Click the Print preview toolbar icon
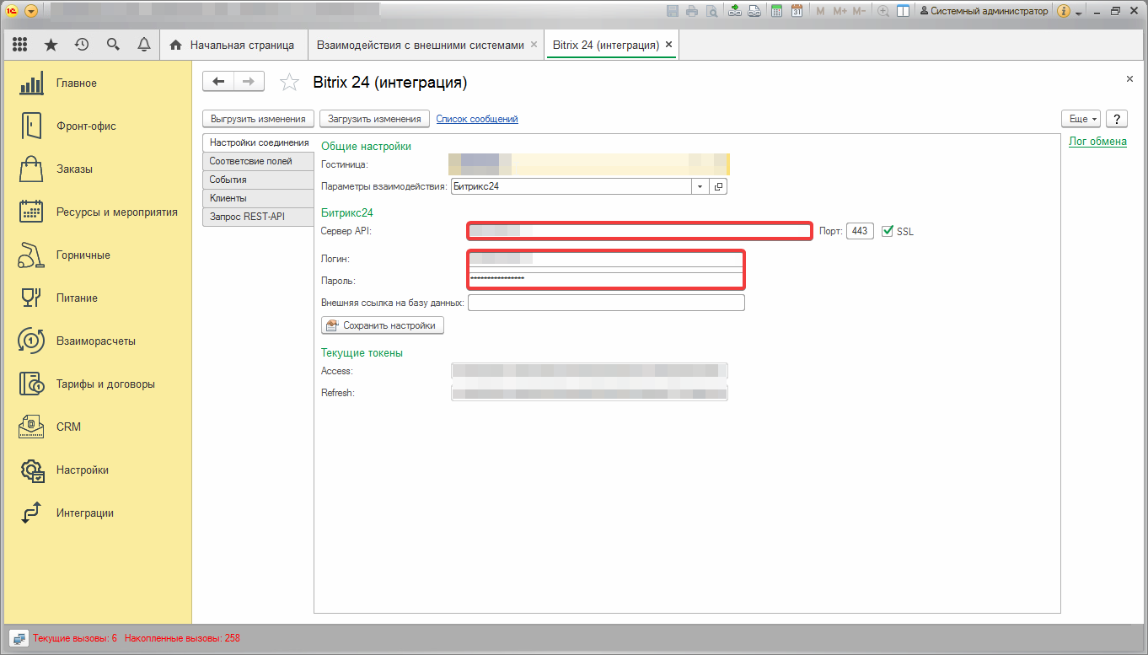 pos(711,11)
